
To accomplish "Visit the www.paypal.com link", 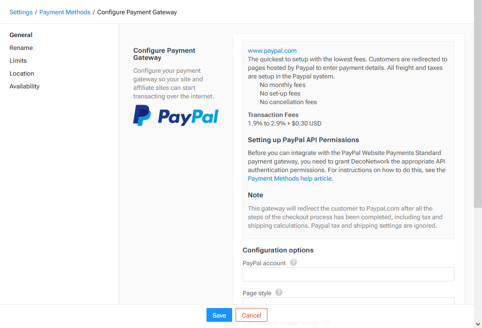I will point(272,50).
